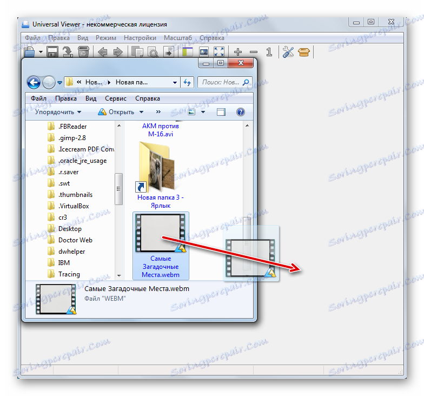Toggle the preview pane icon

pyautogui.click(x=221, y=112)
